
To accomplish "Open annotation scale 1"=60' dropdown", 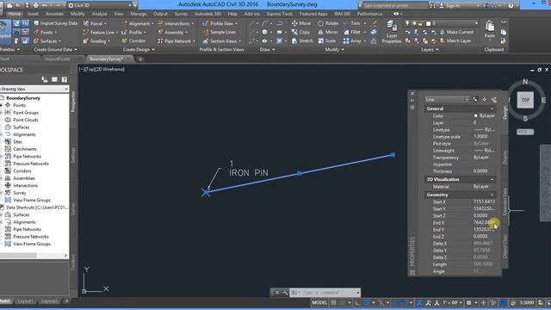I will (452, 302).
